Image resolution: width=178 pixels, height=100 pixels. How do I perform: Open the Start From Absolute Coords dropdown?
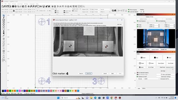[170, 67]
